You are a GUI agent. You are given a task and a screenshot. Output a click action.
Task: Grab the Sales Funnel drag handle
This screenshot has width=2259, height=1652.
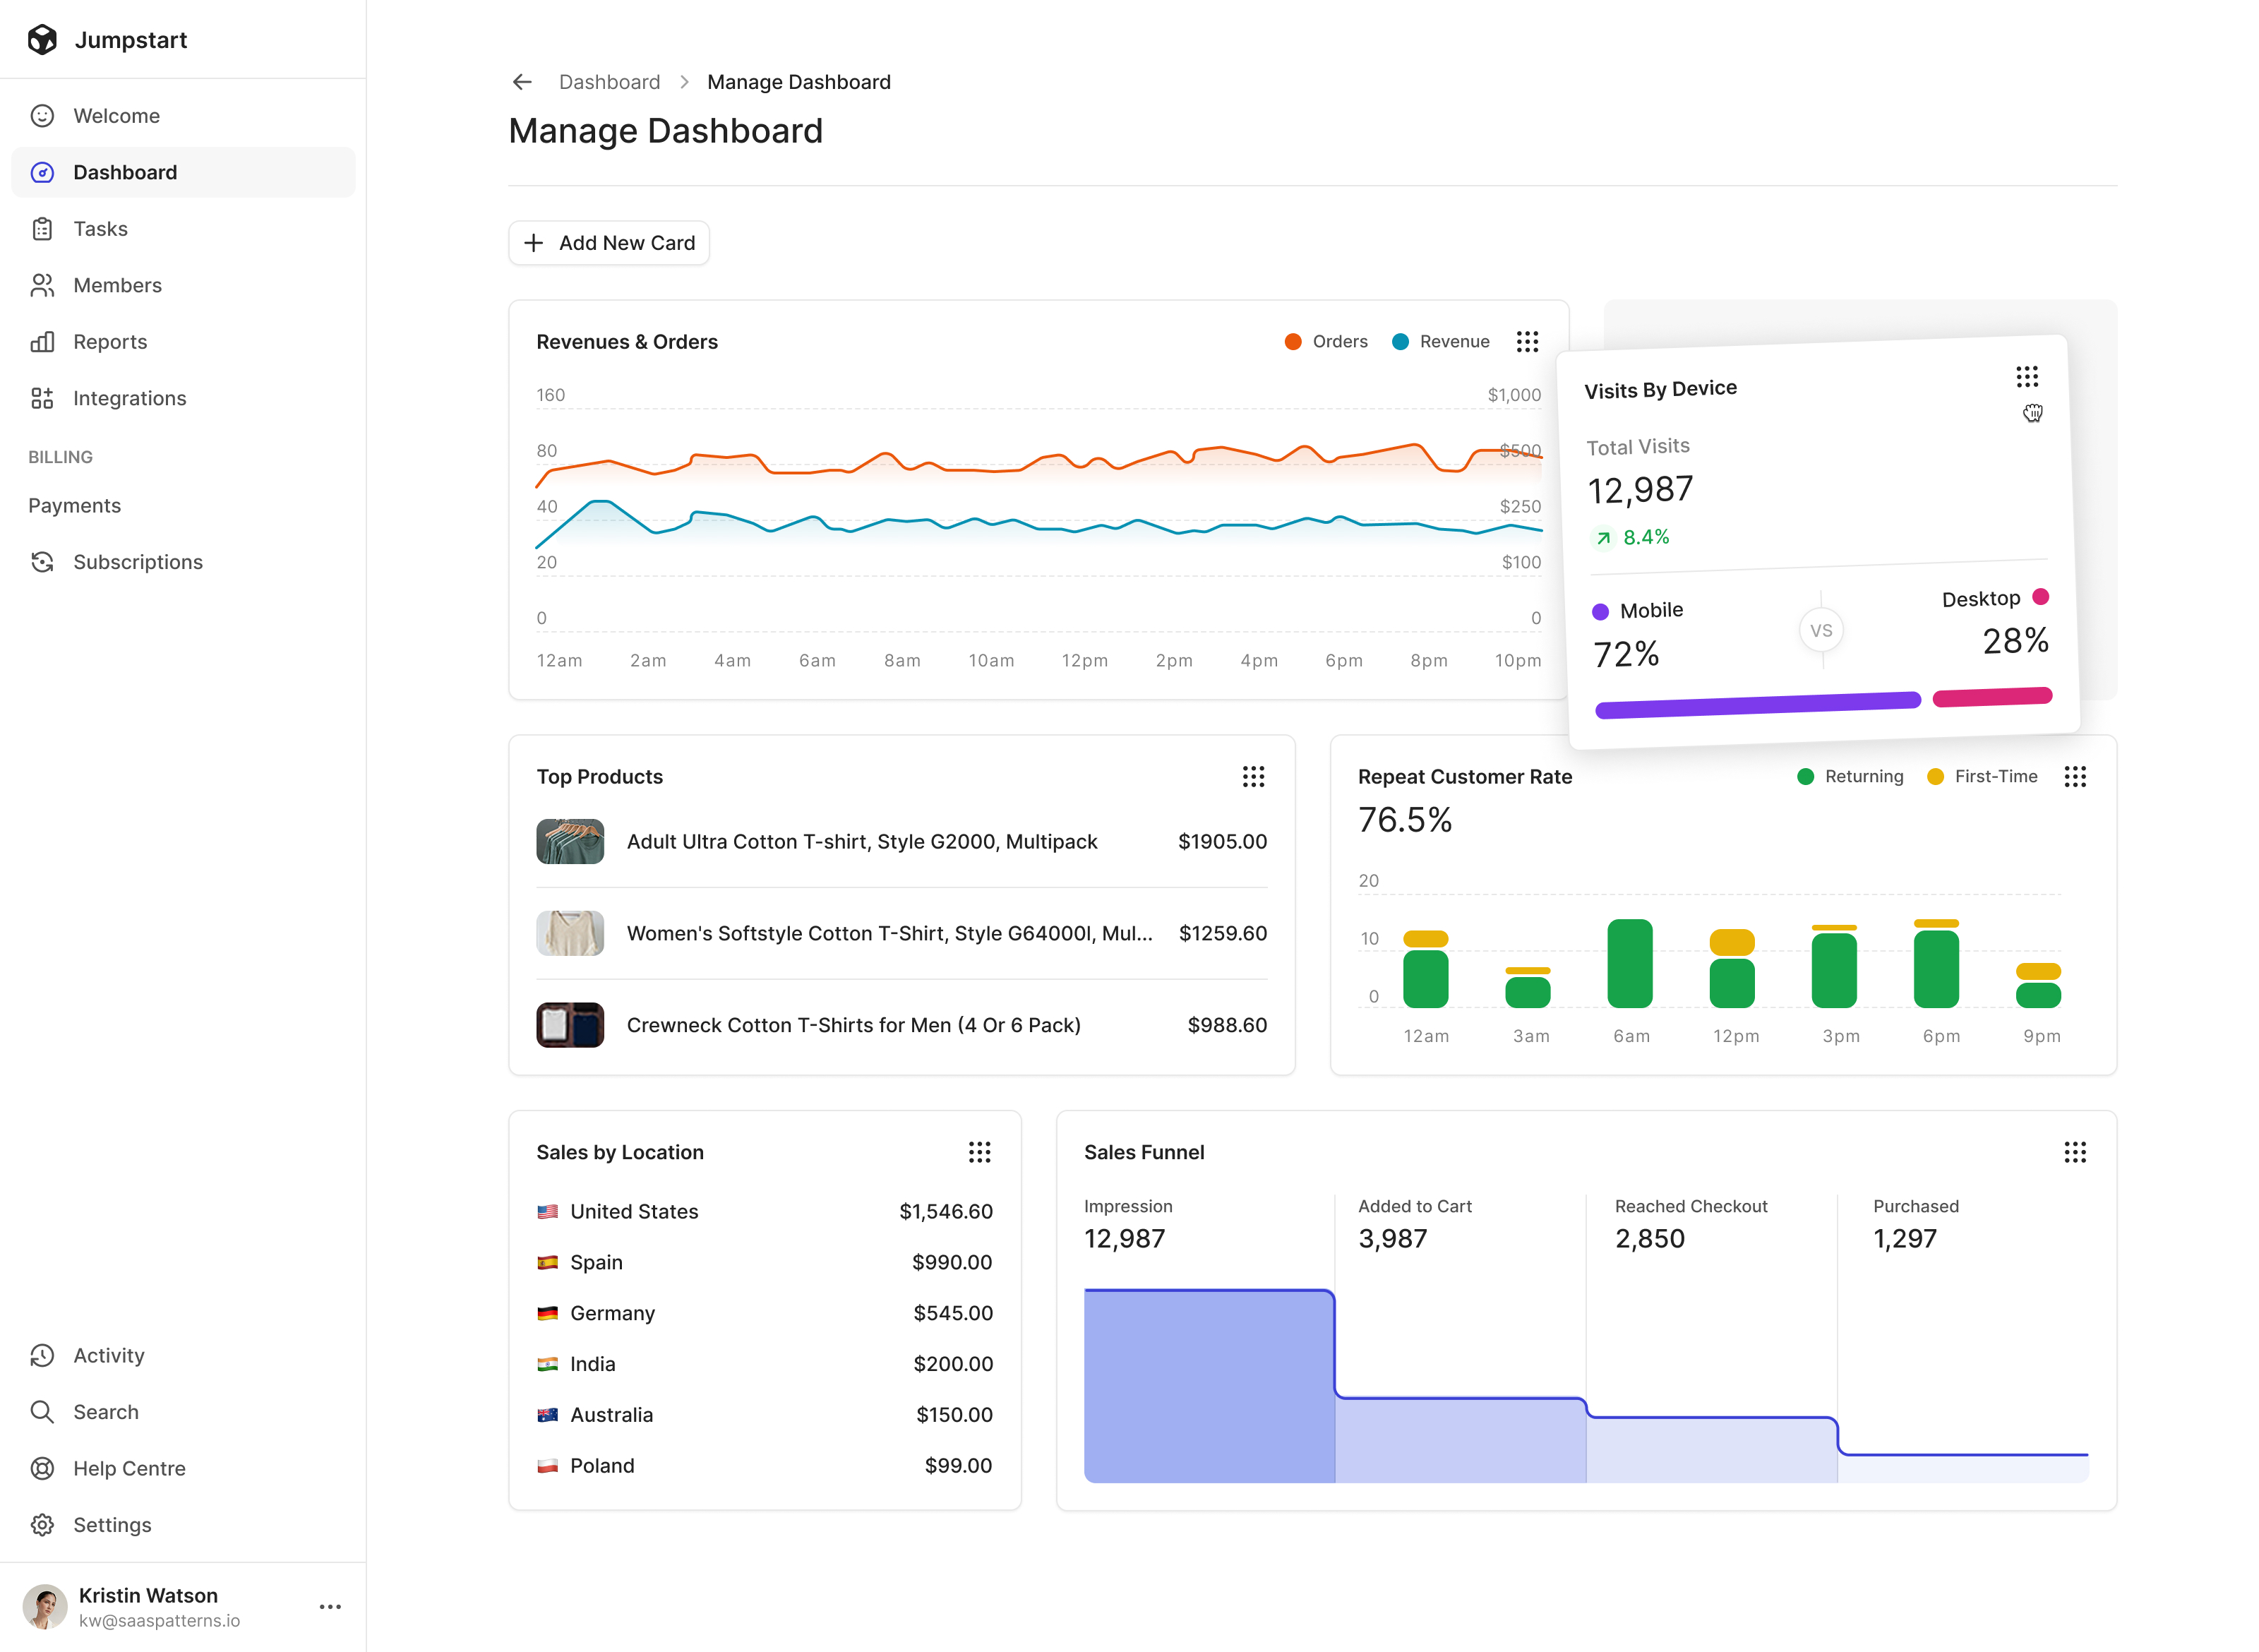pyautogui.click(x=2075, y=1152)
